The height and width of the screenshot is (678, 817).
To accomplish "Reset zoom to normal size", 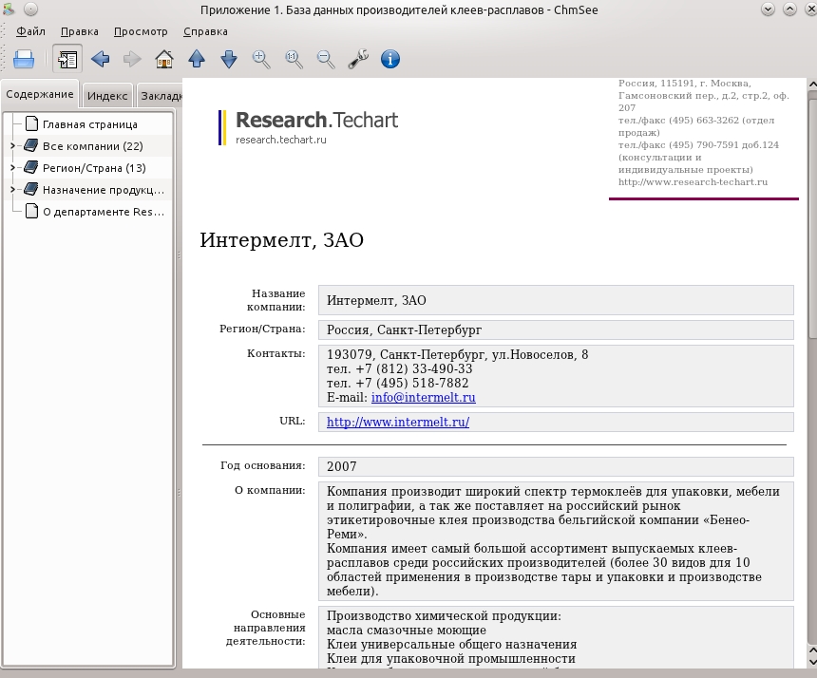I will click(x=294, y=59).
